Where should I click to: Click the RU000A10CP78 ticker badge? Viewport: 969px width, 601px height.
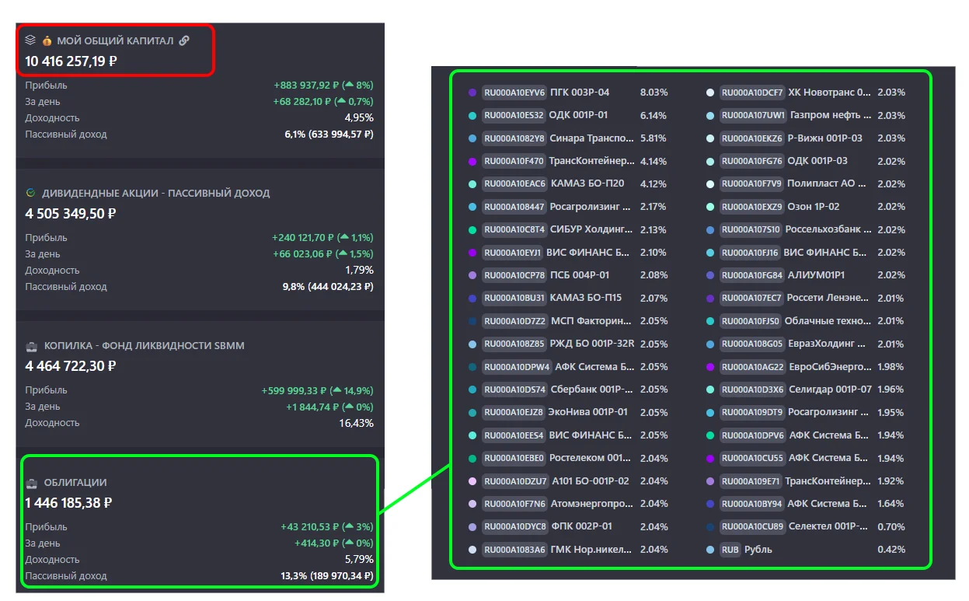pos(514,275)
